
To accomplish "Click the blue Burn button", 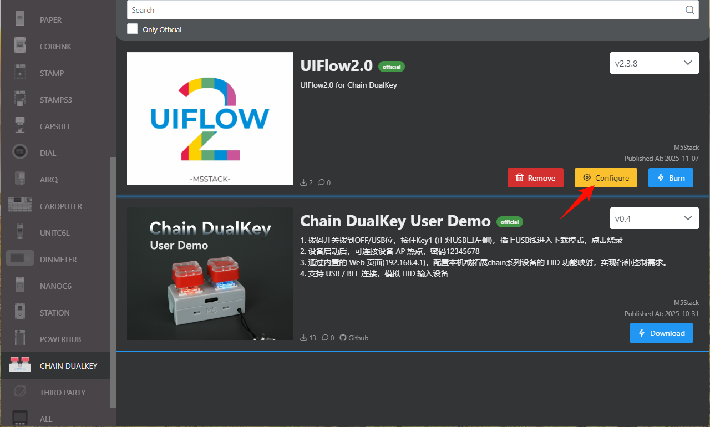I will pos(671,178).
